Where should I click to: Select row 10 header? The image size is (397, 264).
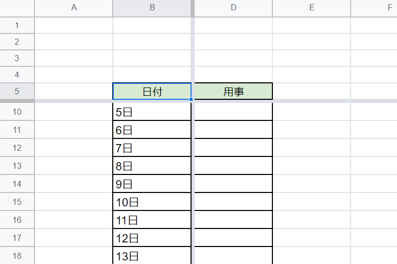(x=17, y=112)
